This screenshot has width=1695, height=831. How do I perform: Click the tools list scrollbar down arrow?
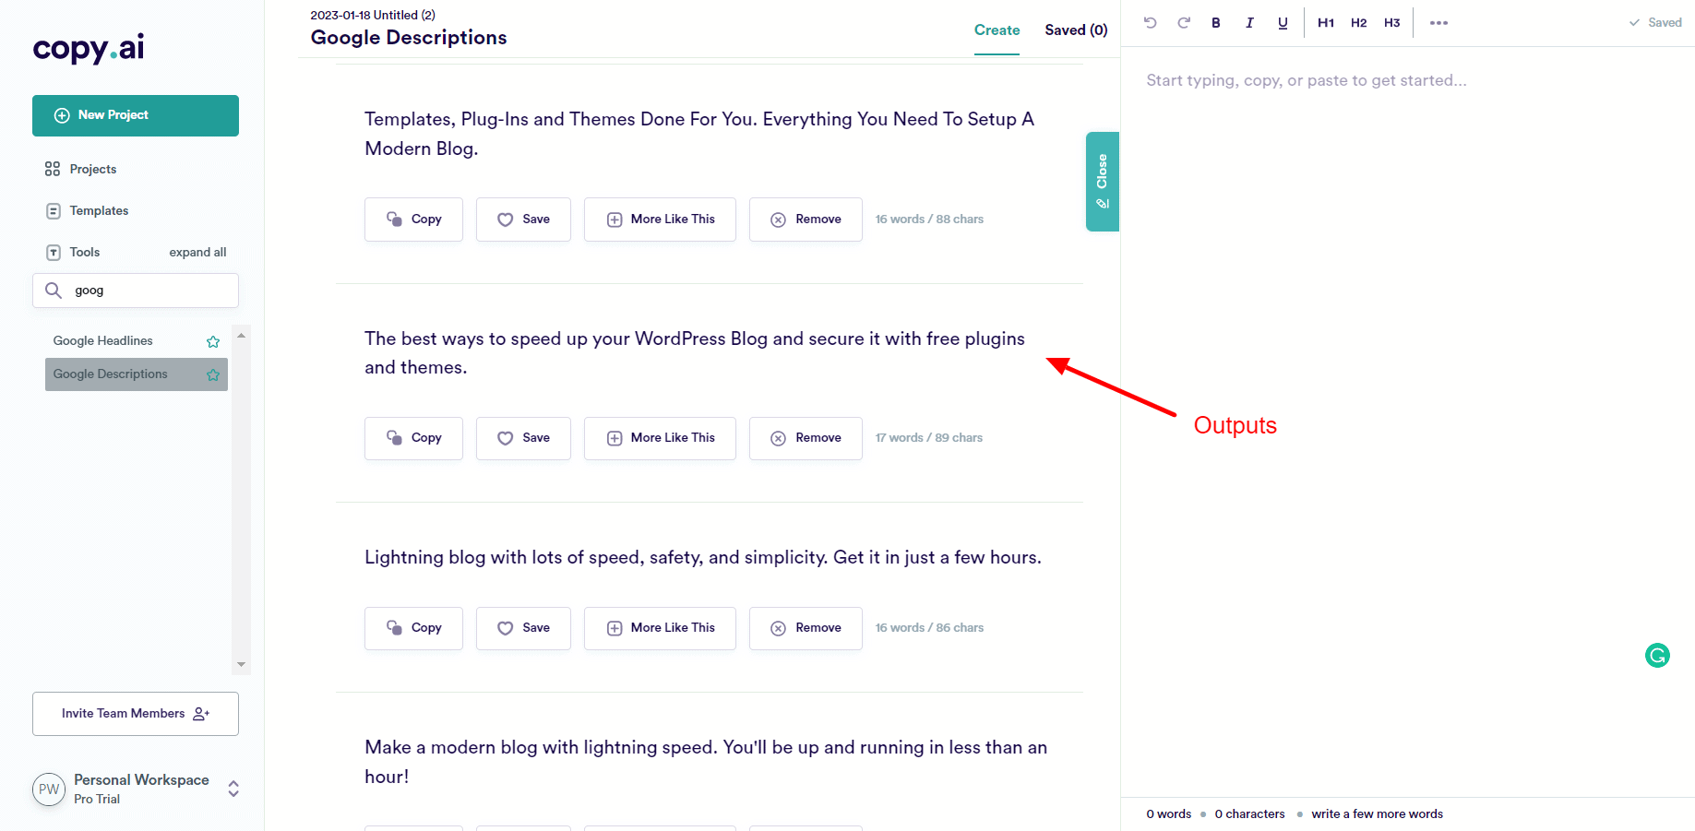(x=242, y=664)
